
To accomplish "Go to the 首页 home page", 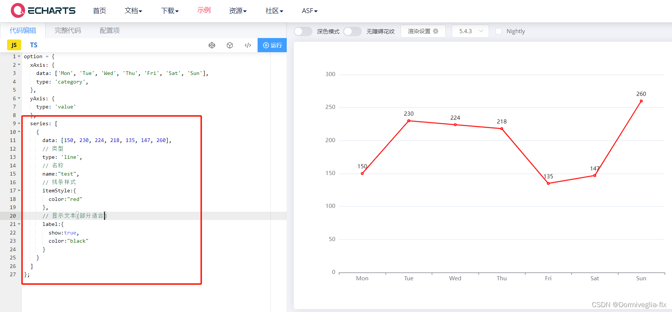I will pos(99,11).
